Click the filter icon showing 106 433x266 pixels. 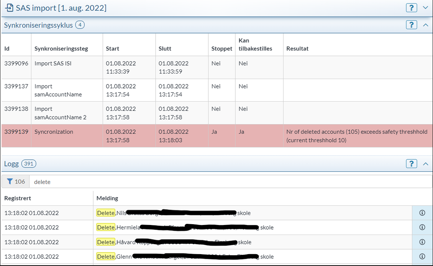(x=16, y=182)
